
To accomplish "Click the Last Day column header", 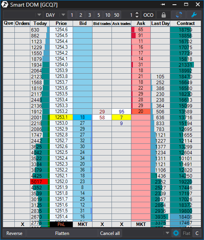I will click(160, 23).
